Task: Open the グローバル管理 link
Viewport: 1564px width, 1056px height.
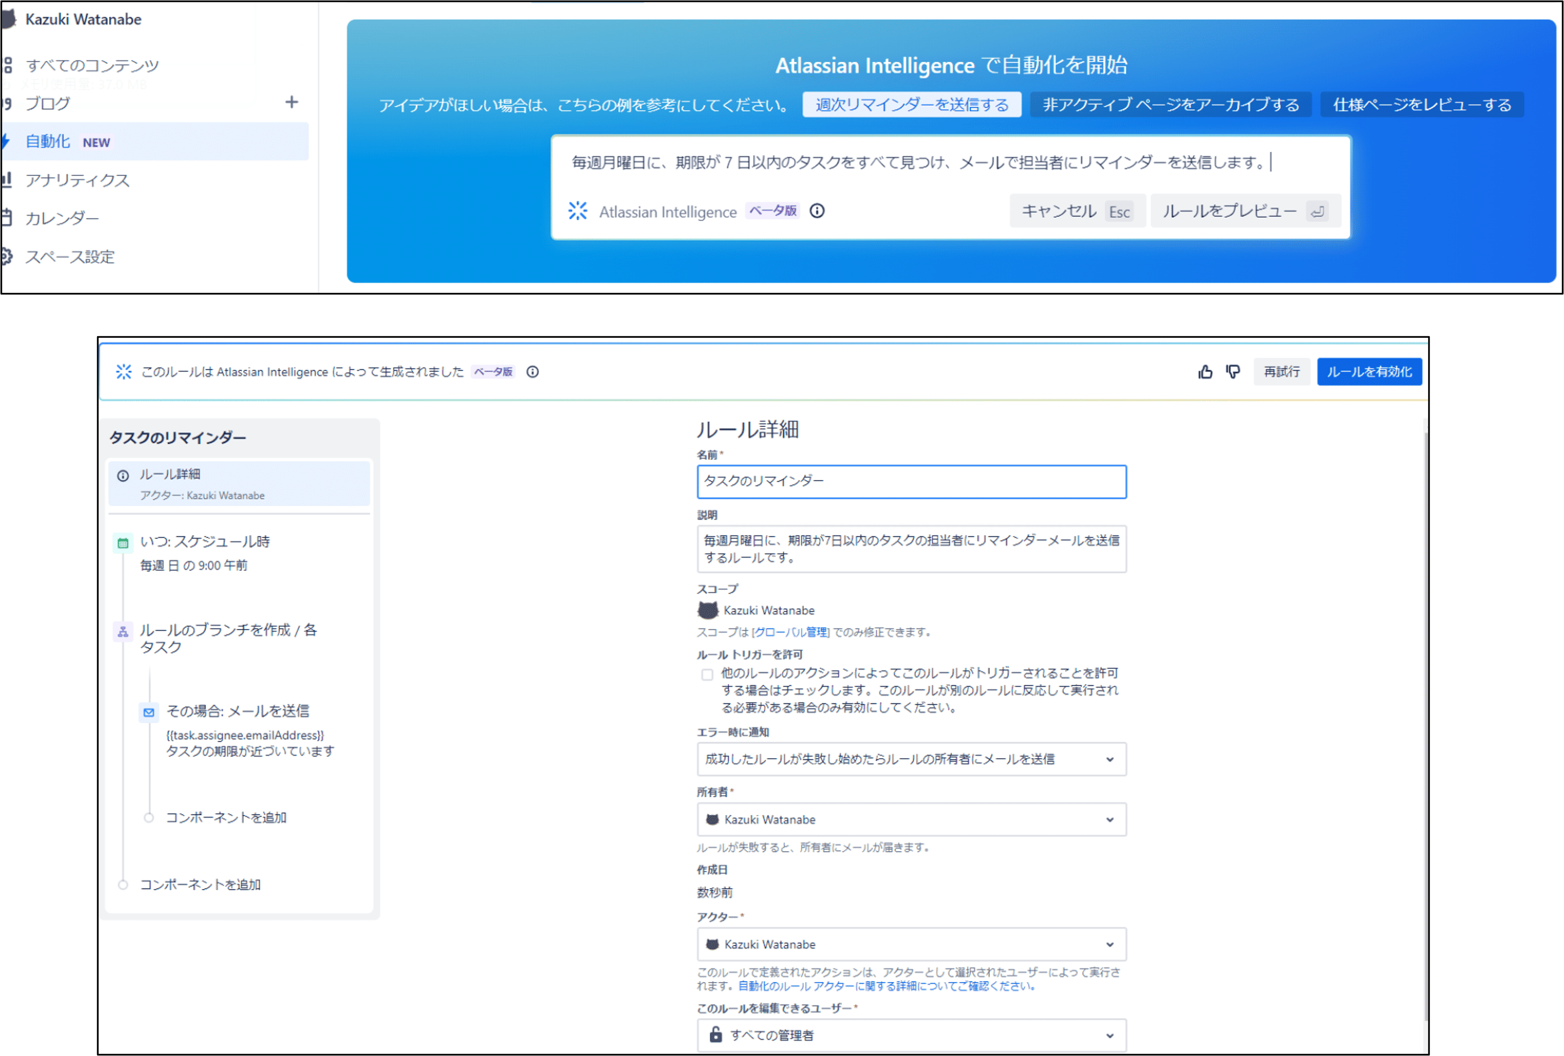Action: pos(790,633)
